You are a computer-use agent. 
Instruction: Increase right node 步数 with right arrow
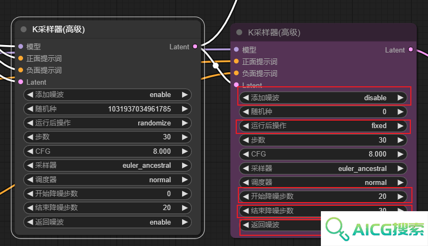point(401,140)
